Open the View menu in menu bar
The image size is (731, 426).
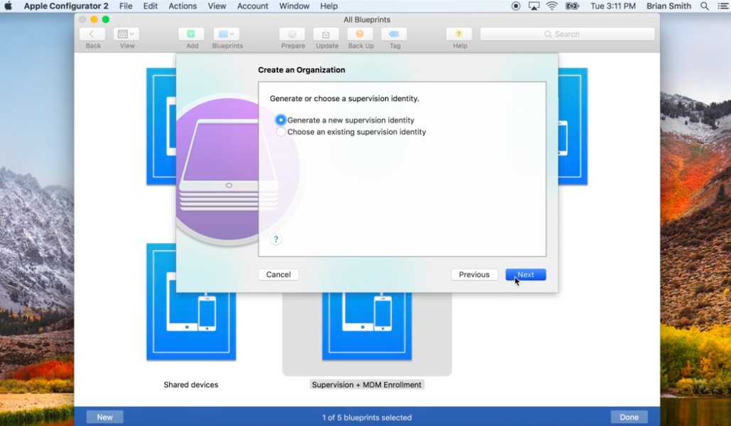tap(217, 6)
